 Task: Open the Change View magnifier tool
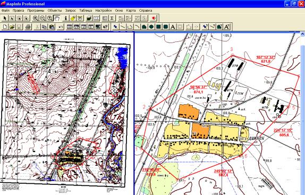coord(49,18)
